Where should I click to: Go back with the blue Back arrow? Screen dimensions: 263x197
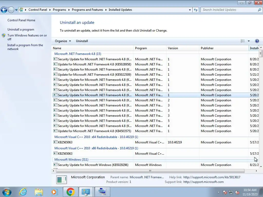click(x=4, y=10)
